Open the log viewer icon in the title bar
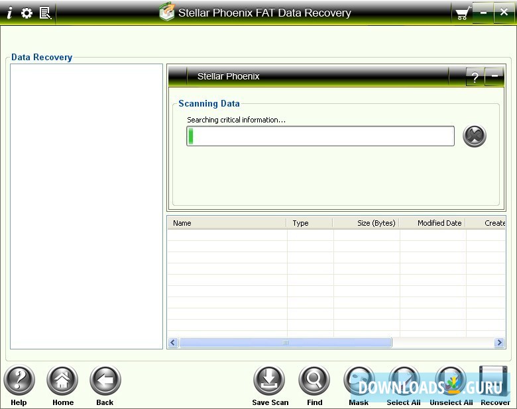517x409 pixels. click(x=45, y=13)
